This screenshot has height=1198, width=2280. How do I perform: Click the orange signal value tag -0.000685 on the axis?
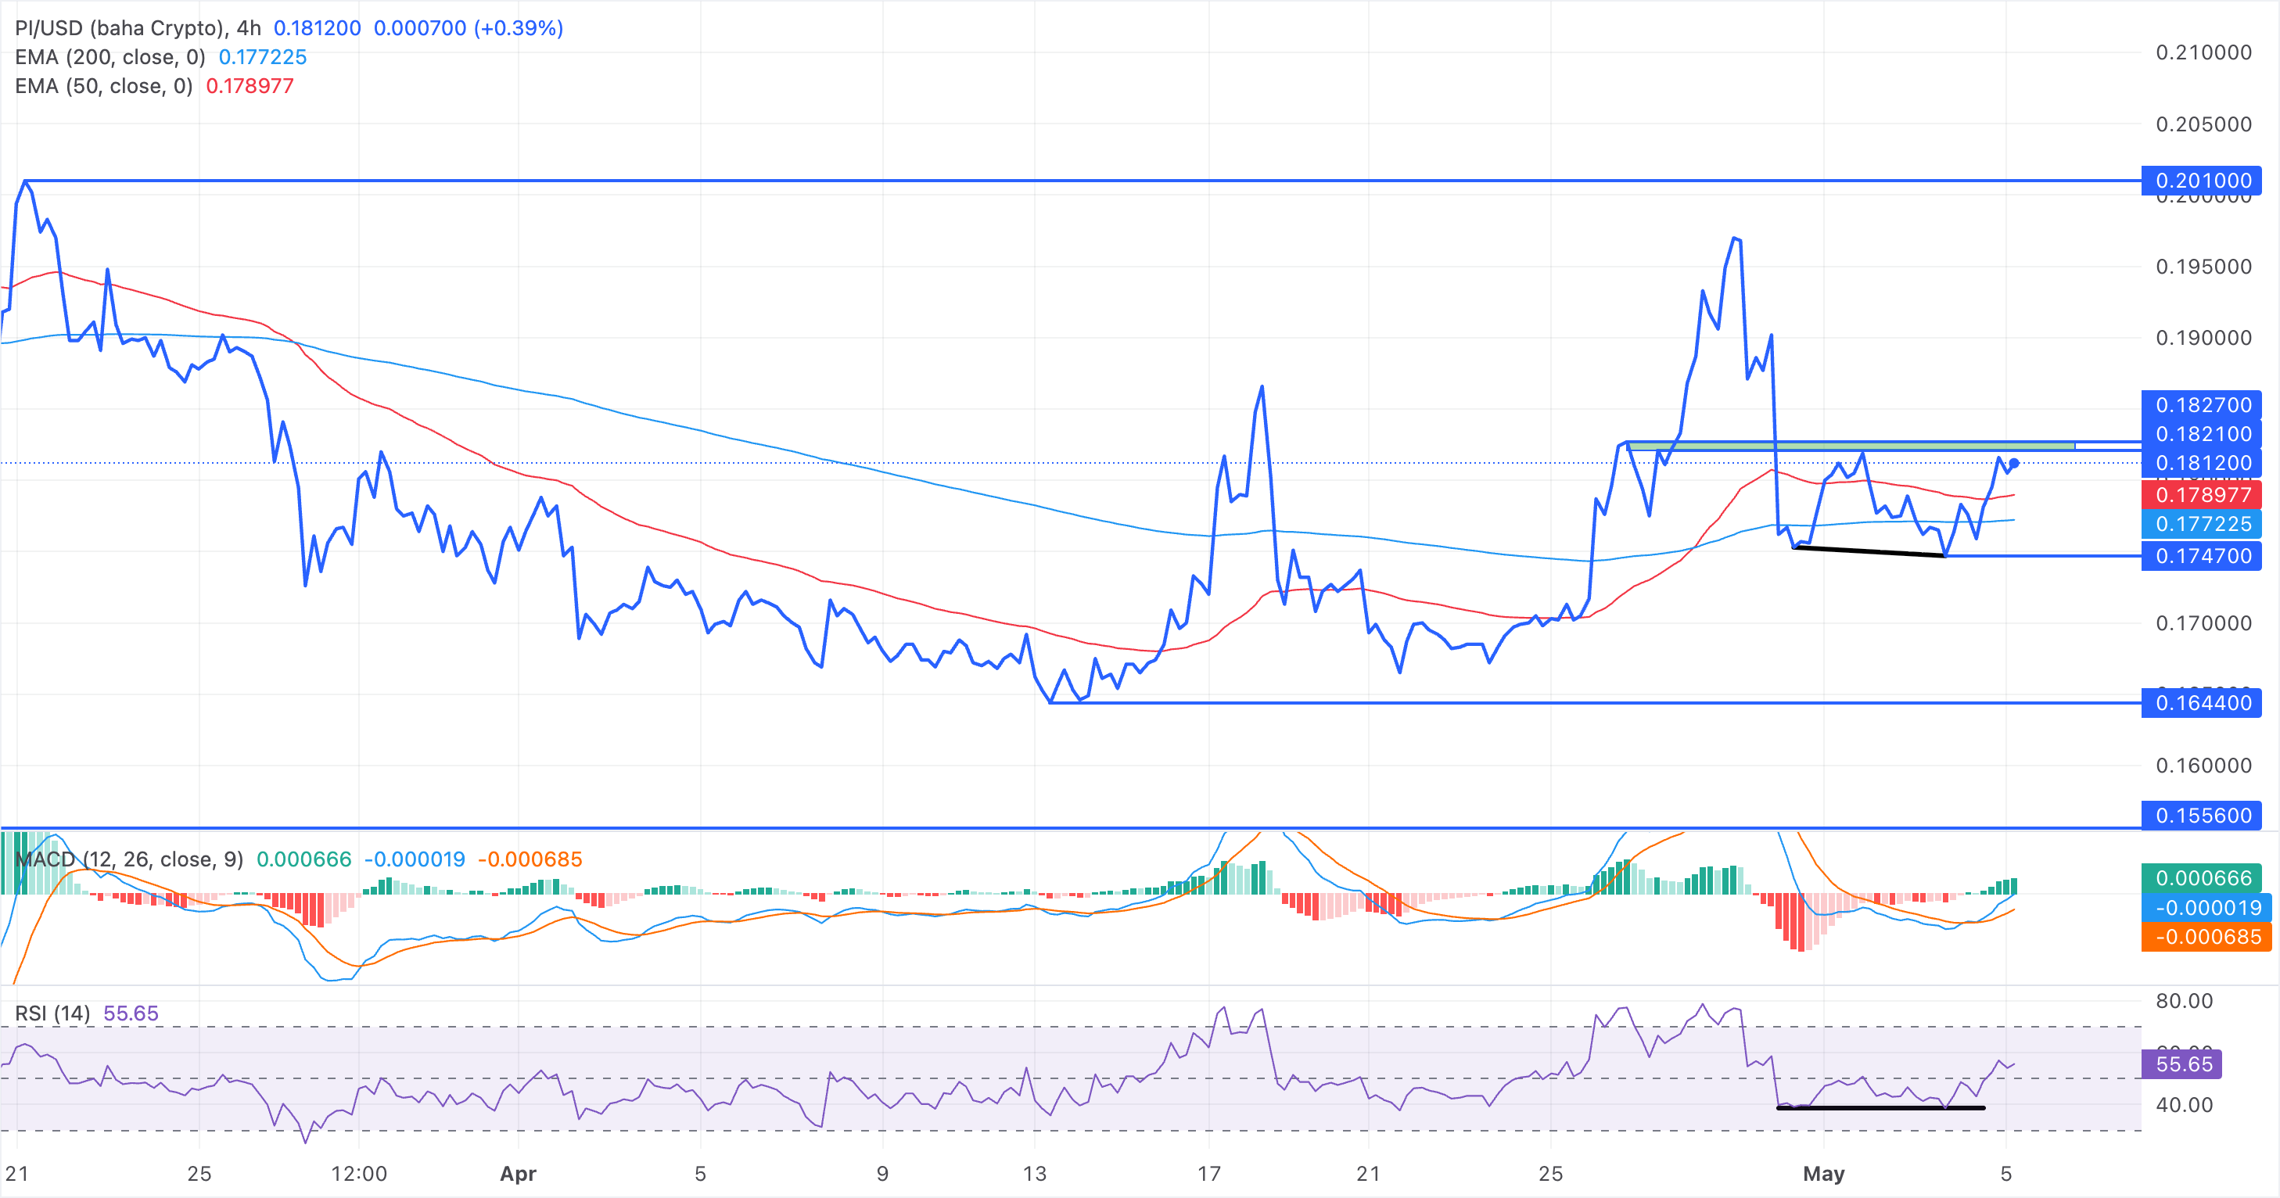2206,937
